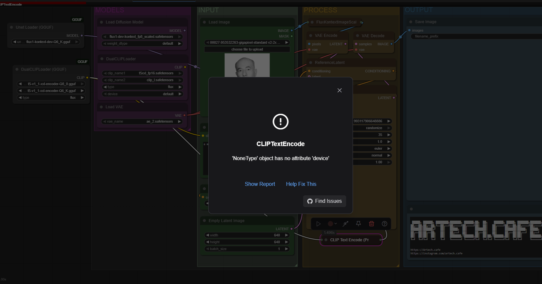542x284 pixels.
Task: Click the Help Fix This link
Action: [301, 184]
